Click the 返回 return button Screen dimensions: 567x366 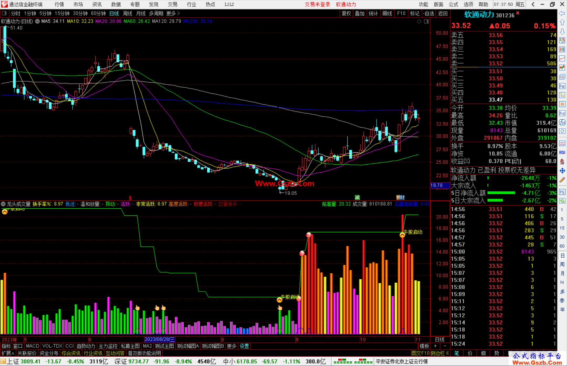click(x=443, y=13)
